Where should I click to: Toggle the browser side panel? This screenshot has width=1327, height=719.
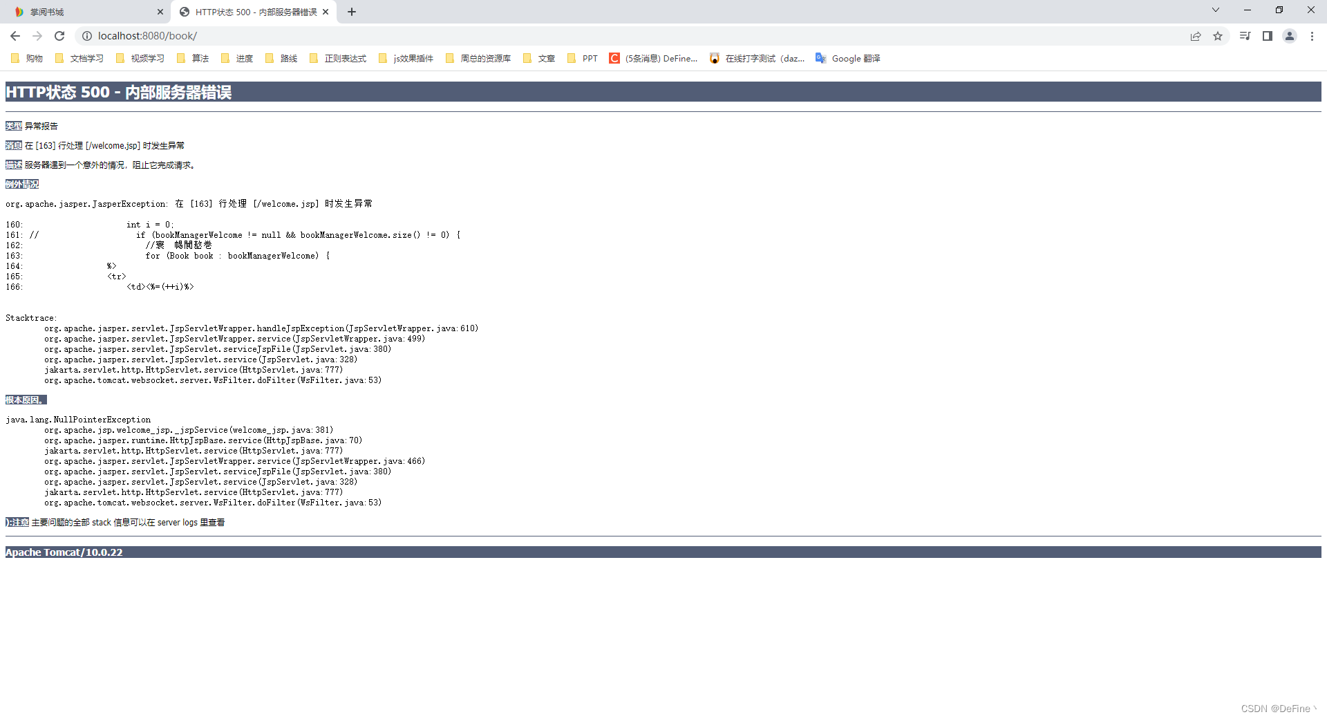click(1268, 36)
